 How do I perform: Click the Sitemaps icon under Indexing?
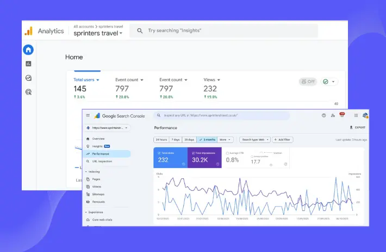point(88,195)
